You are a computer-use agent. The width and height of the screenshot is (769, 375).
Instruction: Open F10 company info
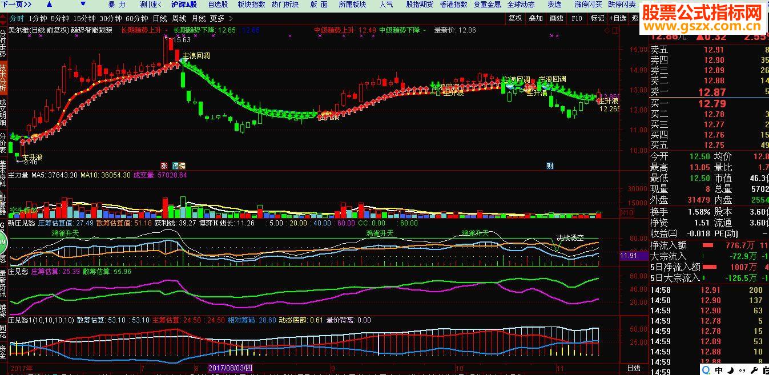(x=577, y=18)
